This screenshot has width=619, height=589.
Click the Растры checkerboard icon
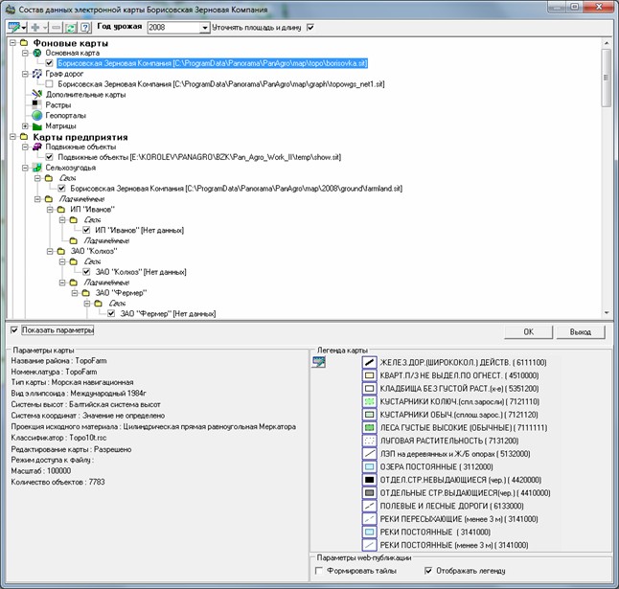pos(37,104)
